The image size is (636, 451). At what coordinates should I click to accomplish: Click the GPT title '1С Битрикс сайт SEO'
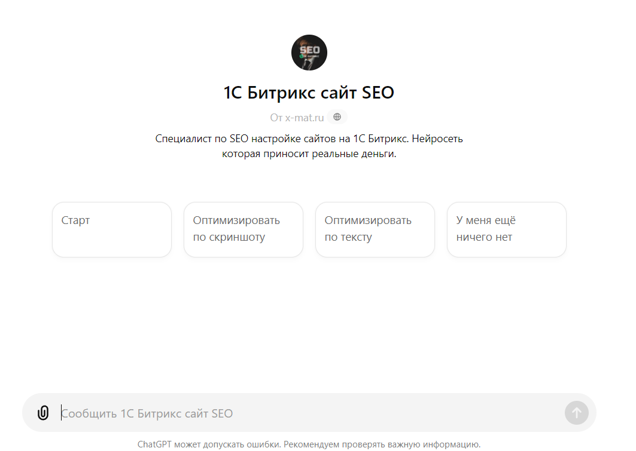[309, 93]
